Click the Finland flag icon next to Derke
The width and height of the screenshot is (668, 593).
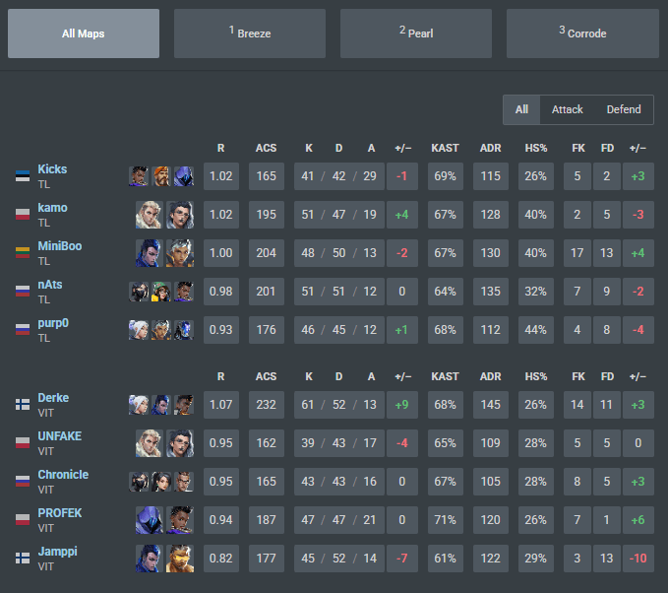[23, 405]
